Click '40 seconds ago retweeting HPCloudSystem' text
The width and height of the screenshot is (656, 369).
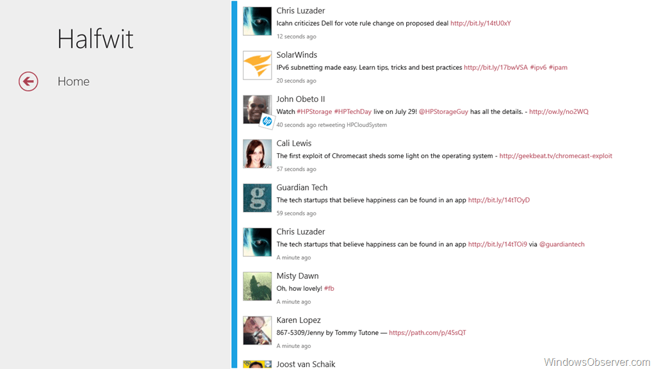coord(331,125)
